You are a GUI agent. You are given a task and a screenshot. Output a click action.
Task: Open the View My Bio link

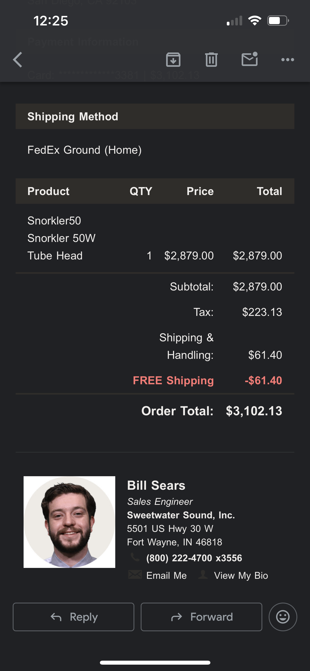click(x=241, y=575)
